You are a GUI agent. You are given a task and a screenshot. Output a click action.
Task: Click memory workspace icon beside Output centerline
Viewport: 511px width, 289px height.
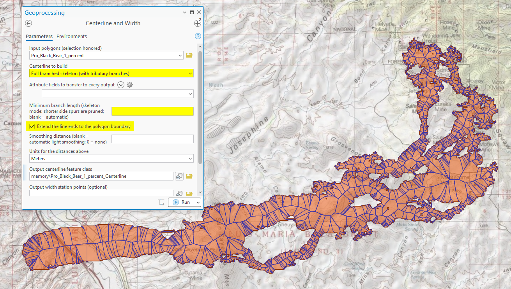click(x=179, y=176)
